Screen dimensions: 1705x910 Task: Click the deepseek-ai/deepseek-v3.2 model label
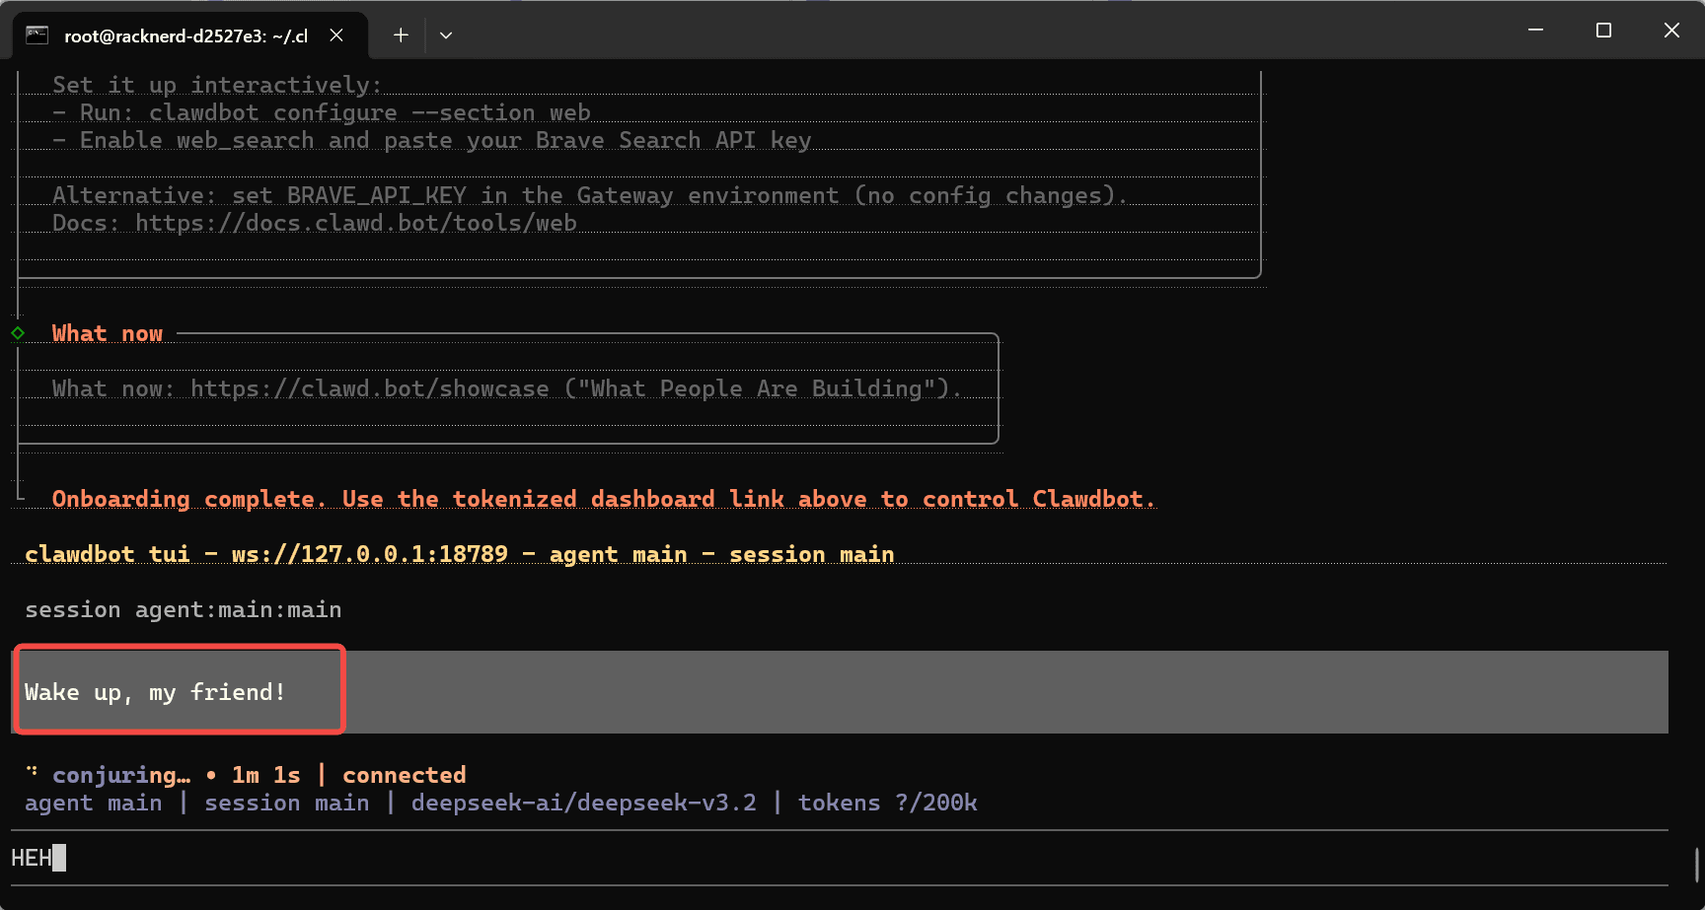pos(583,804)
